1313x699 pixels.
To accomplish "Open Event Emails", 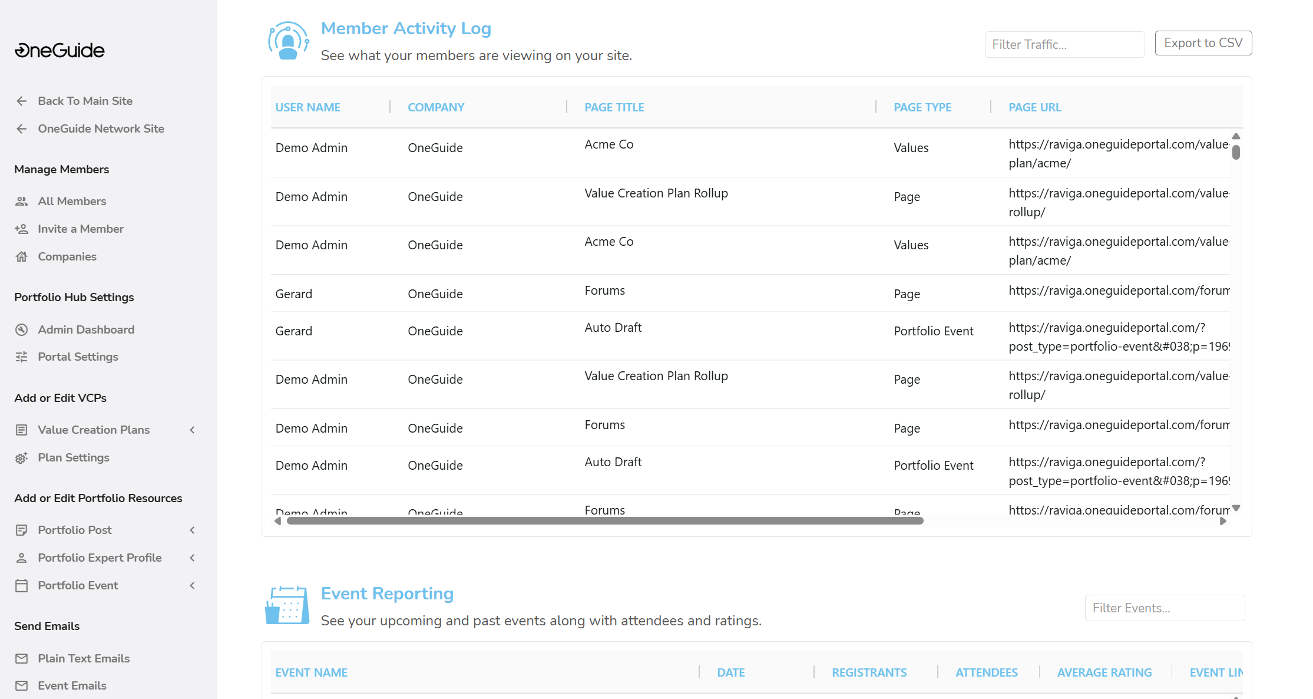I will point(72,685).
